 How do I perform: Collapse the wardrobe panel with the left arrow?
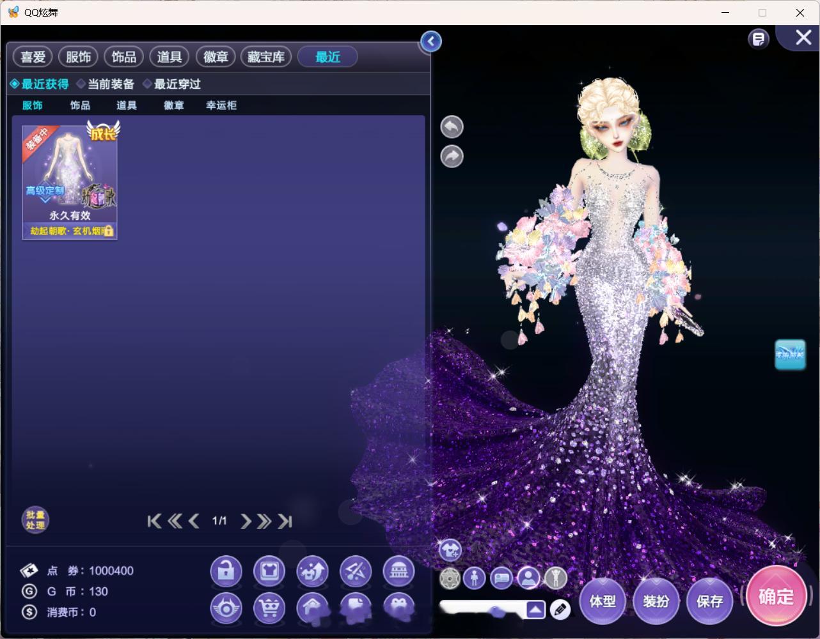(431, 42)
